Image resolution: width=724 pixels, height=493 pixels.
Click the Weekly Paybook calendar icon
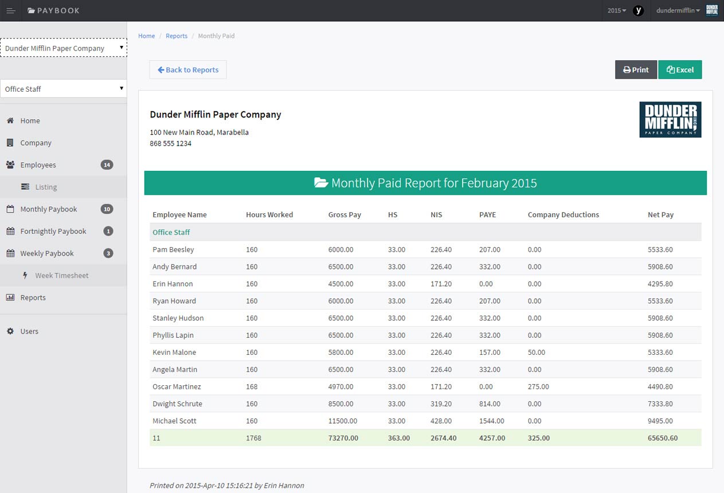coord(10,253)
